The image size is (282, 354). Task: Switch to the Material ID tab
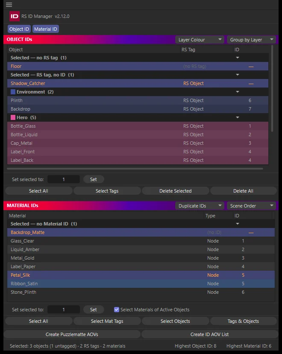[46, 29]
